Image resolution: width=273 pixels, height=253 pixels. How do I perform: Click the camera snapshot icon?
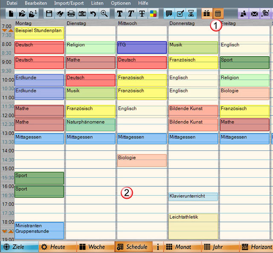pos(82,14)
